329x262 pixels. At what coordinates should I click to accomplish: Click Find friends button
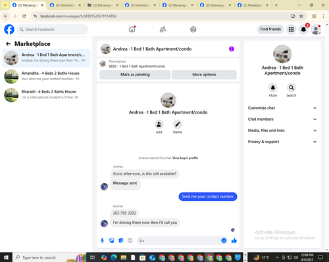coord(270,29)
